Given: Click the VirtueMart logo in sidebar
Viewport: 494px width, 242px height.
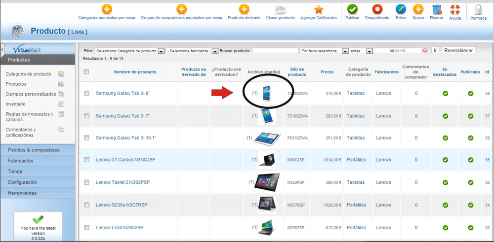Looking at the screenshot, I should (27, 50).
